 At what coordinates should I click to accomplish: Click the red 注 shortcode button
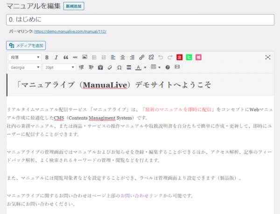(x=180, y=57)
